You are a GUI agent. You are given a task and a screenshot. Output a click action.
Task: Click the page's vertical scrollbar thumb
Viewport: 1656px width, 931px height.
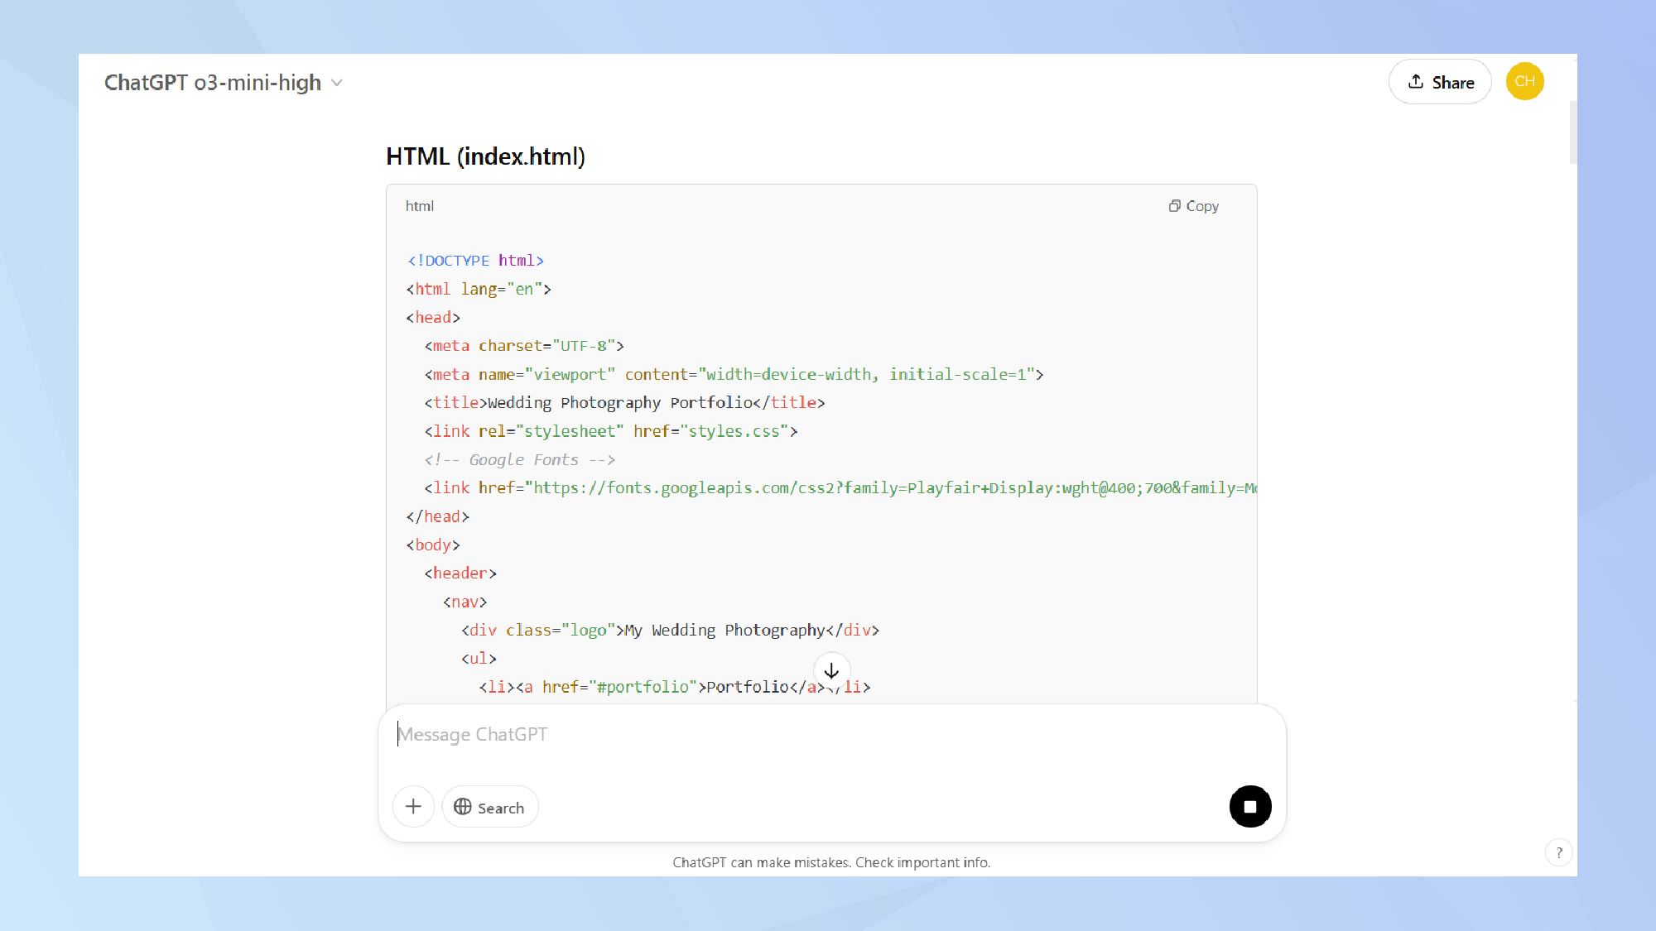[x=1572, y=132]
